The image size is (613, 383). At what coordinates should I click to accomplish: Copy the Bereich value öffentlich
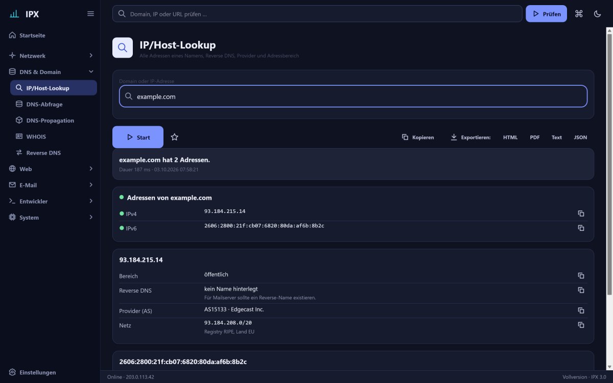coord(581,276)
